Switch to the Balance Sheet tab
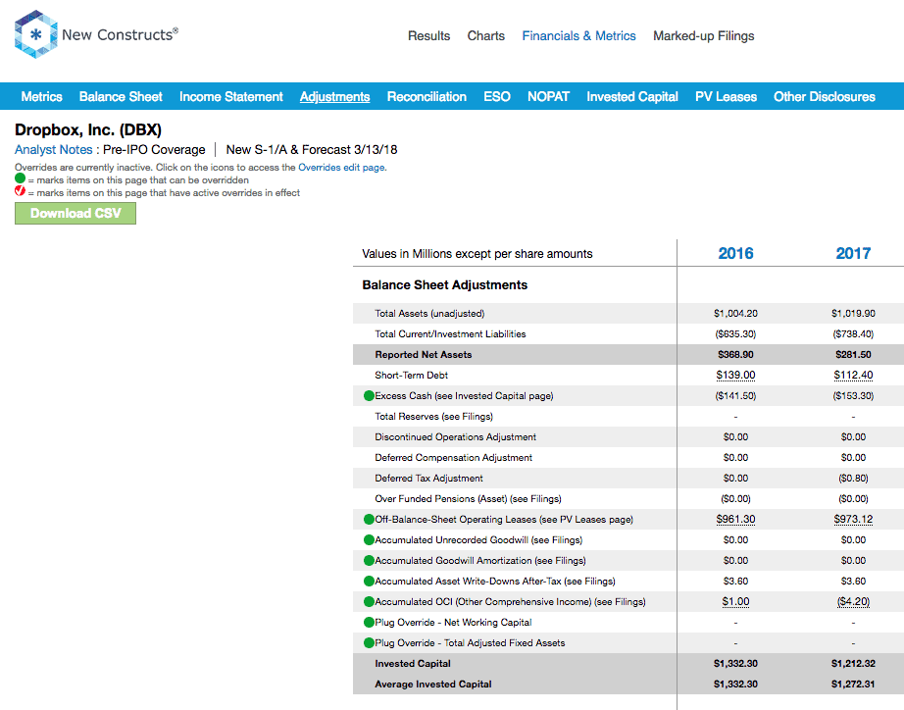904x710 pixels. click(121, 96)
